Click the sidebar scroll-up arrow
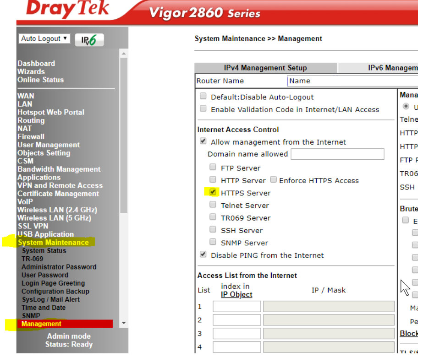 124,54
